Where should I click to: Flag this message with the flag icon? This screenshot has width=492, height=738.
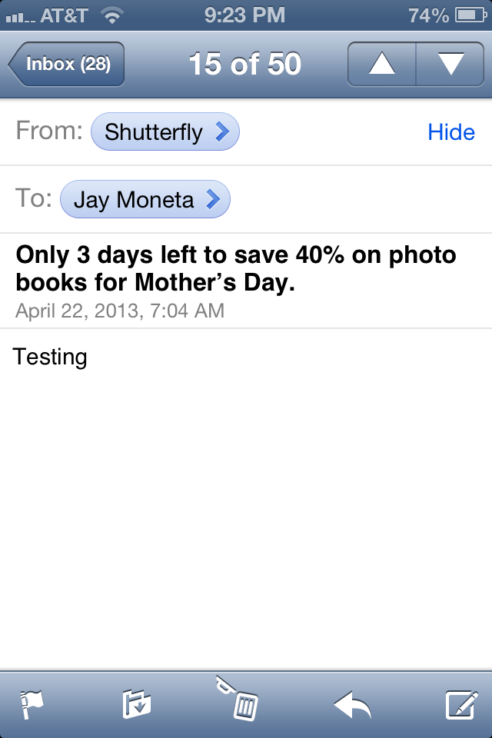[32, 704]
